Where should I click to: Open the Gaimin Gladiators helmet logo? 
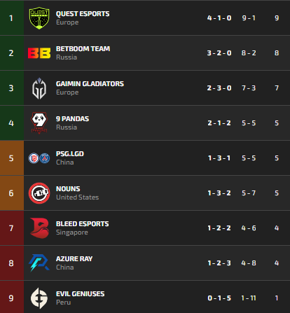tap(39, 88)
